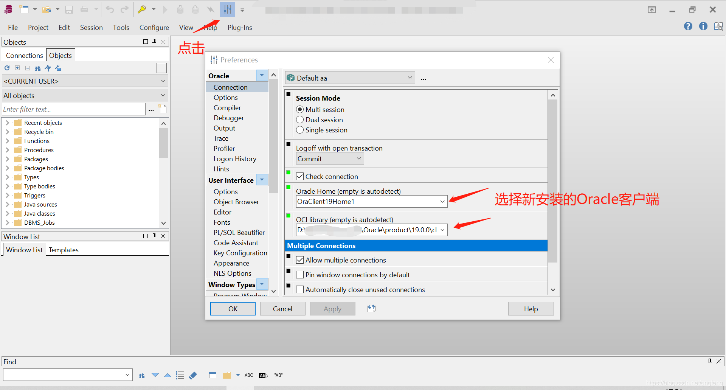Viewport: 726px width, 390px height.
Task: Click the Preferences toolbar icon
Action: (x=228, y=9)
